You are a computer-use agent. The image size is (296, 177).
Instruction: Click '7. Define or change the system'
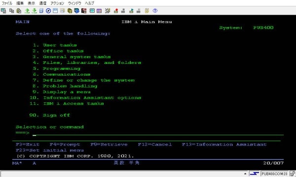coord(84,80)
